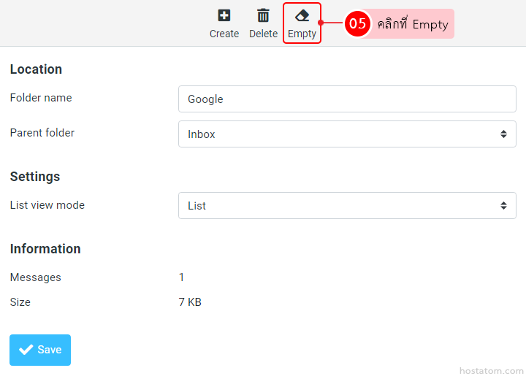Click the red 05 step badge
The width and height of the screenshot is (526, 376).
[x=357, y=23]
